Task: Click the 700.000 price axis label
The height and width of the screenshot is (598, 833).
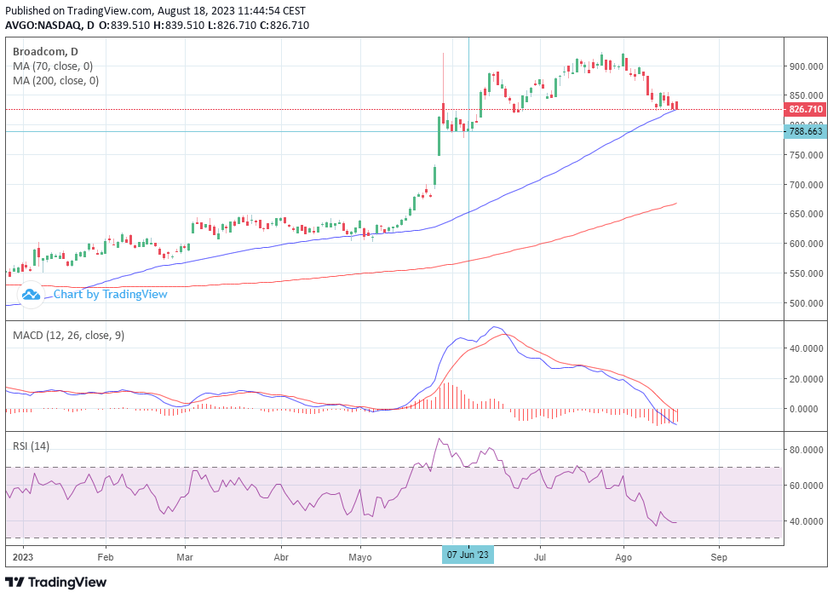Action: click(x=806, y=185)
